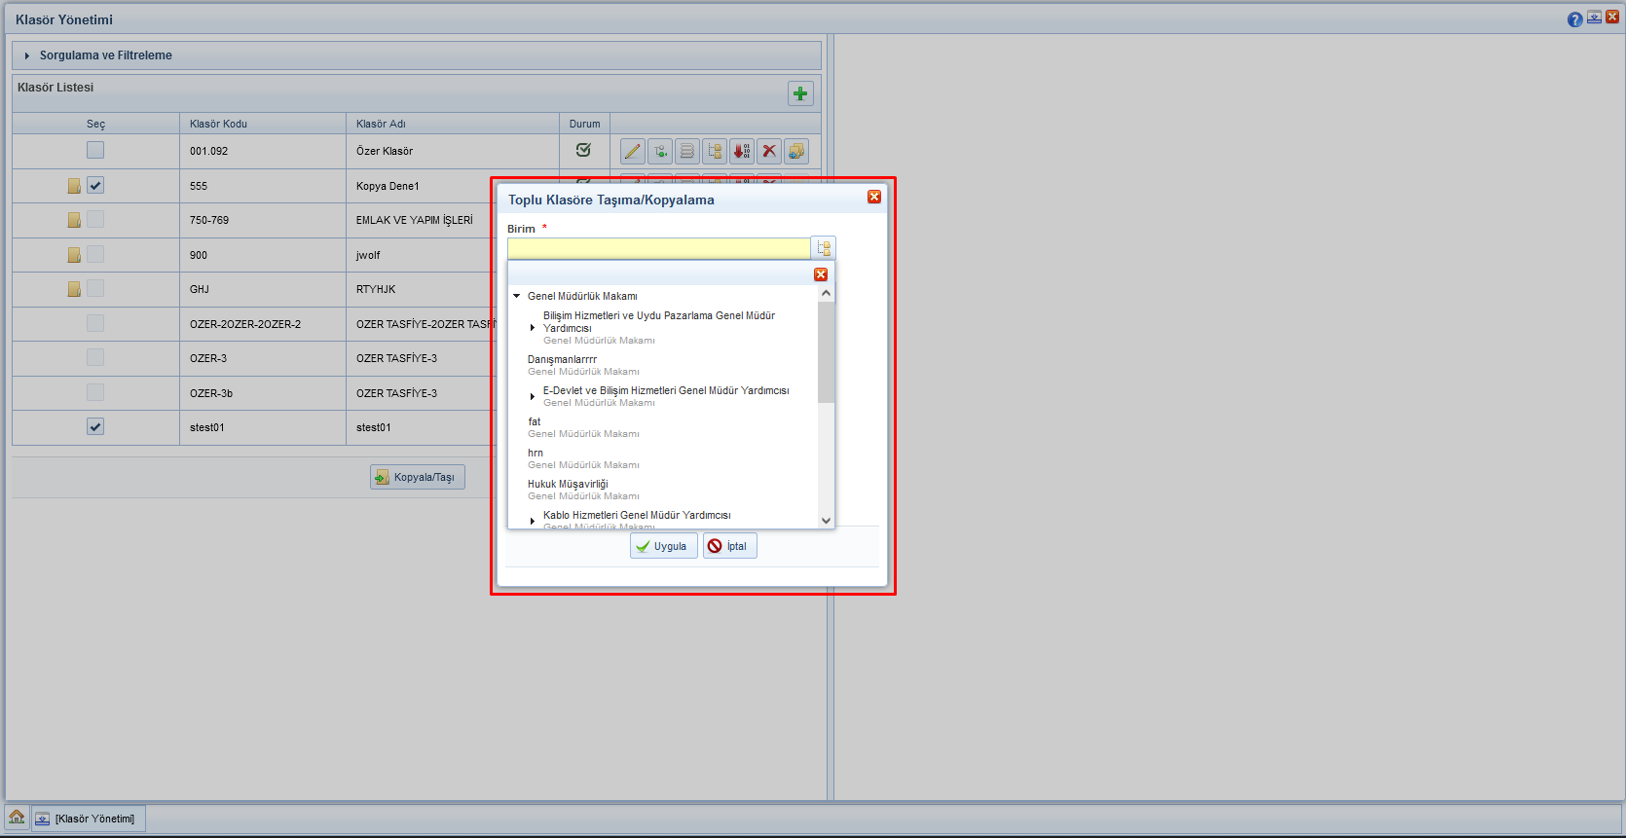This screenshot has height=838, width=1626.
Task: Click the binary red arrow icon in first row
Action: (742, 151)
